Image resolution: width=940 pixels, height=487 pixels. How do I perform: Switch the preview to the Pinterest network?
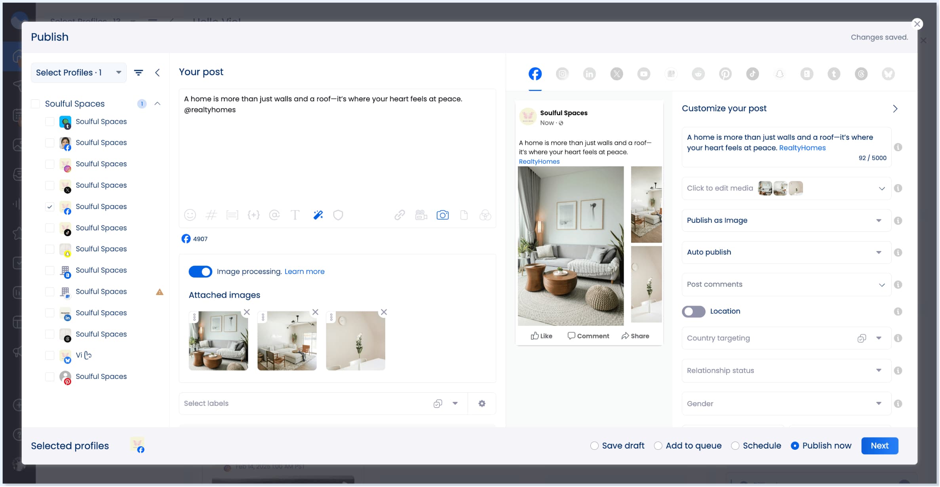[x=725, y=74]
